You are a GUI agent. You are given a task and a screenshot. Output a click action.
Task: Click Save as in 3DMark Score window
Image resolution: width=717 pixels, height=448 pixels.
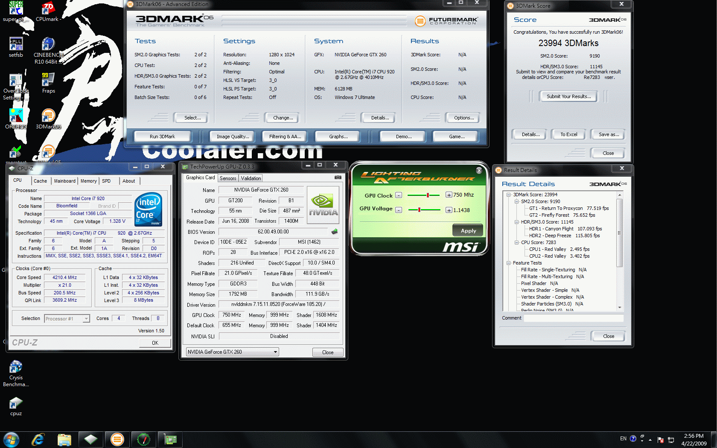609,134
